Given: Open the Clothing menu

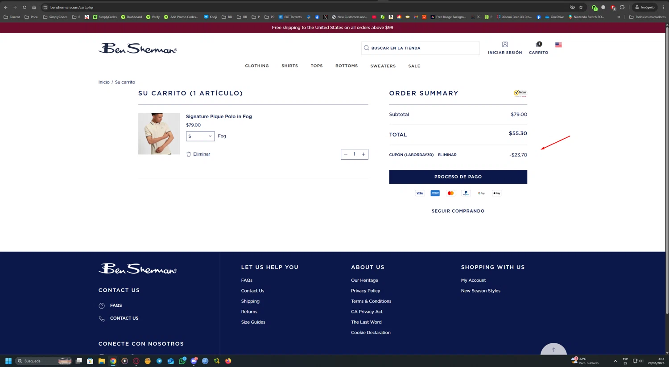Looking at the screenshot, I should pos(257,66).
